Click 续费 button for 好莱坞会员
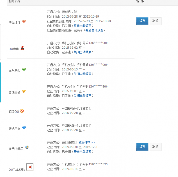The width and height of the screenshot is (178, 177). coord(142,147)
